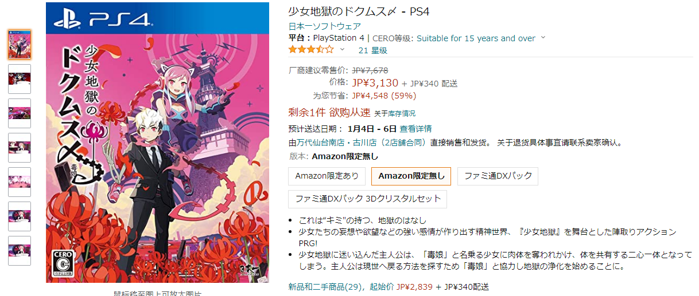
Task: Expand the CERO rating chevron
Action: pos(543,38)
